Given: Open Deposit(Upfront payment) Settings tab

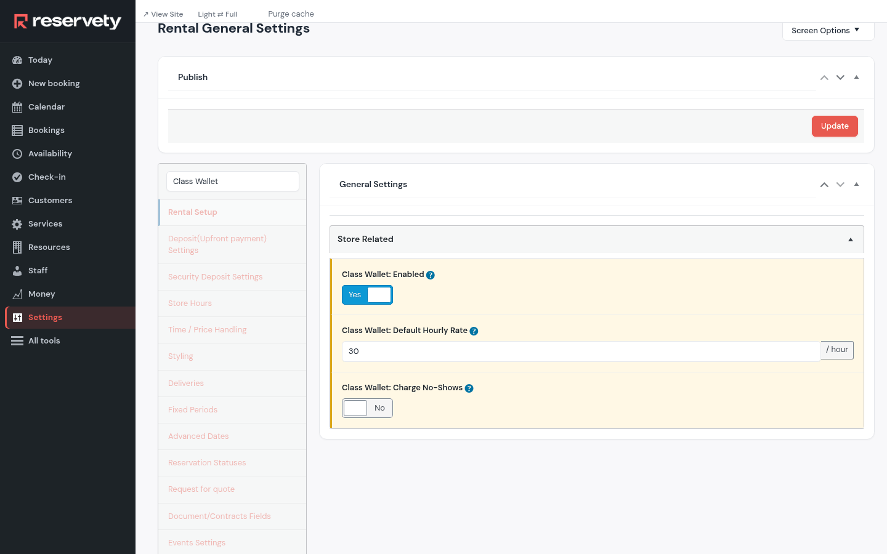Looking at the screenshot, I should click(x=232, y=244).
